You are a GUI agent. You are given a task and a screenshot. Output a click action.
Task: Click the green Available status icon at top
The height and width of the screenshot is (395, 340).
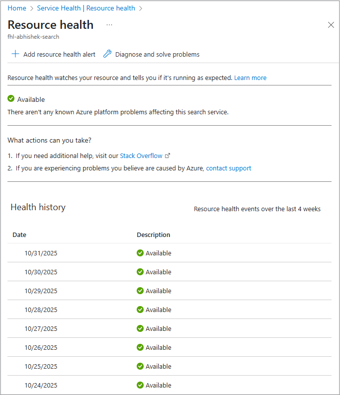11,99
